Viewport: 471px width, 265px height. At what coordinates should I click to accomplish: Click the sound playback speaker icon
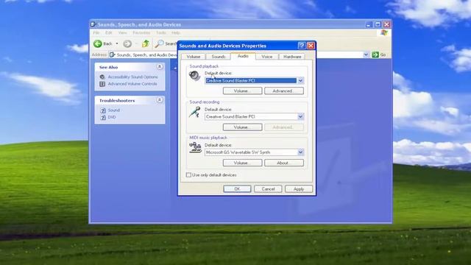pos(194,76)
